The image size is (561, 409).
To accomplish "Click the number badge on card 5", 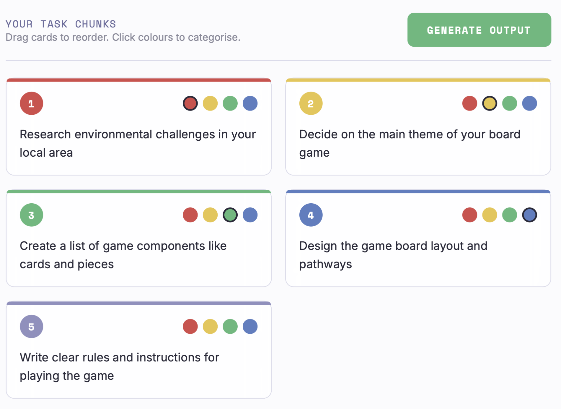I will coord(31,326).
